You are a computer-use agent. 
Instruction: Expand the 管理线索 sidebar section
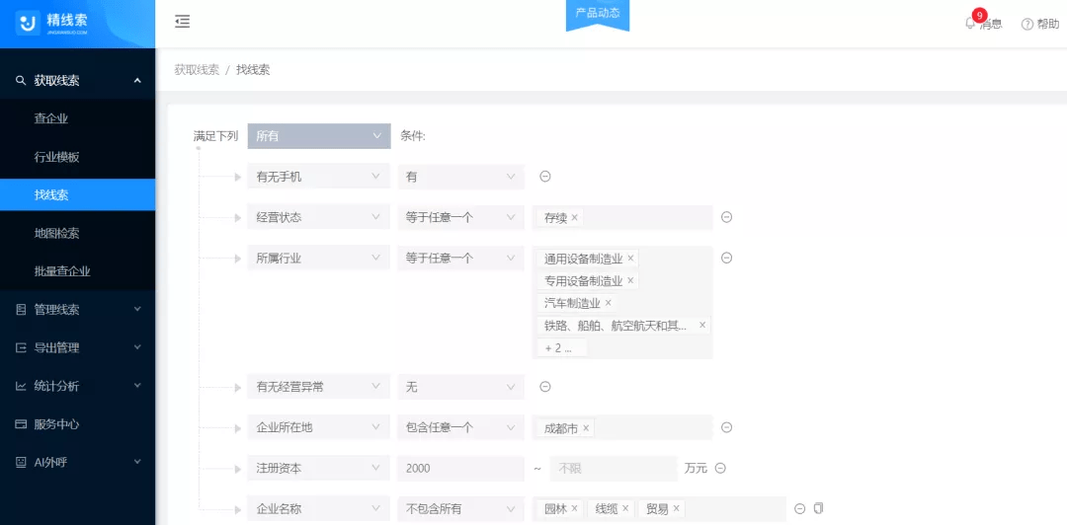[77, 309]
